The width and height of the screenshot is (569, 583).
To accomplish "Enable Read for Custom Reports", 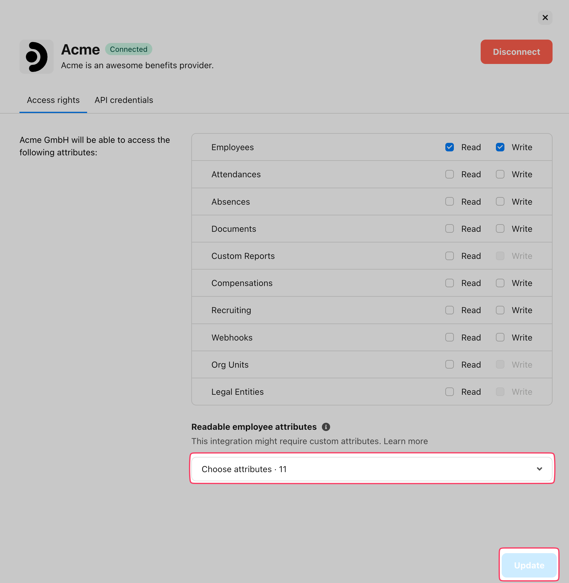I will click(x=449, y=256).
